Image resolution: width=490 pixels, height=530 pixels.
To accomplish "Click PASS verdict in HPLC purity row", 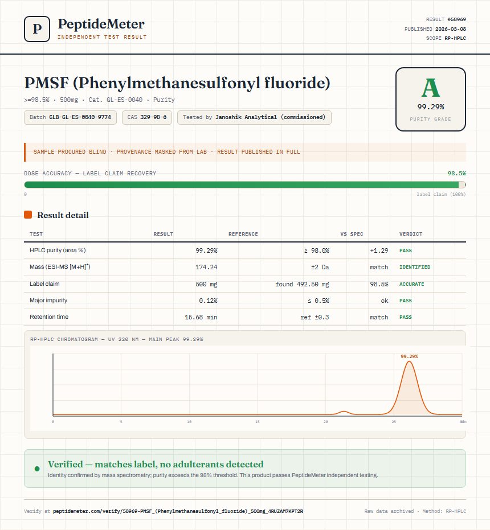I will coord(406,250).
